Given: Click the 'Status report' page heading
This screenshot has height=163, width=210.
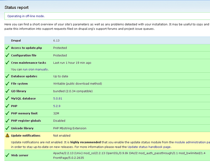Looking at the screenshot, I should pos(16,8).
